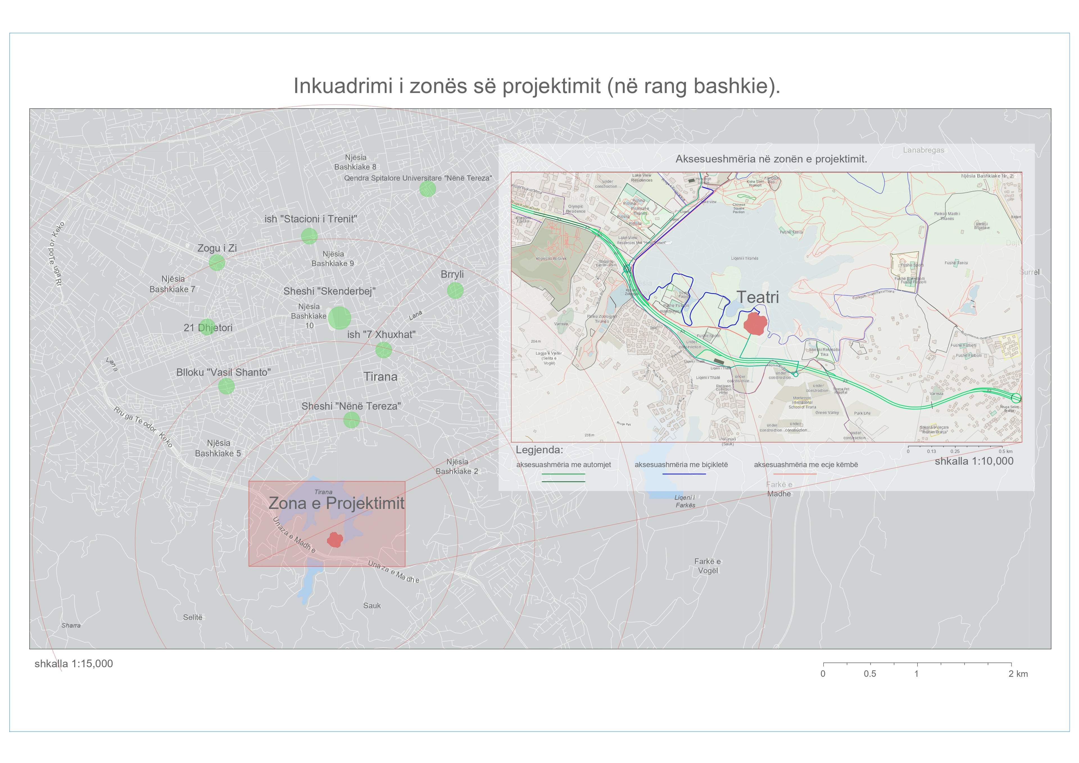The height and width of the screenshot is (763, 1079).
Task: Click the "Njësia Bashkiake 7" label
Action: 173,284
